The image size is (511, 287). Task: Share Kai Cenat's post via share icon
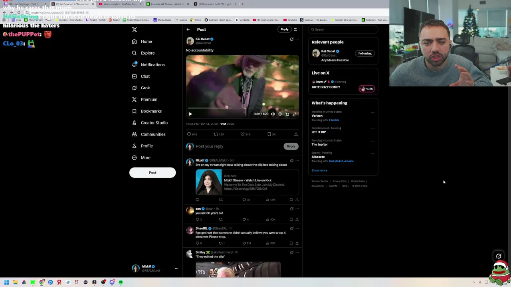[x=296, y=134]
